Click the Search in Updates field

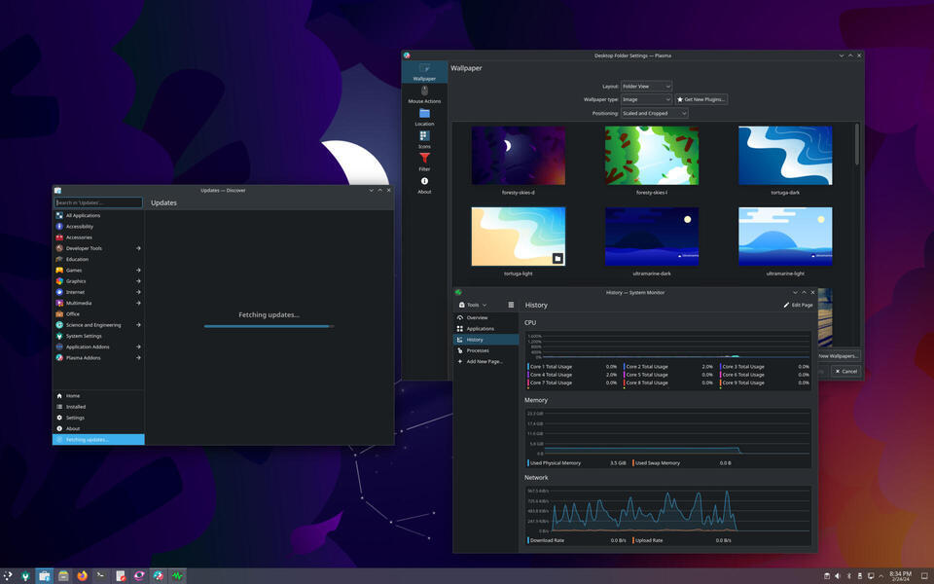[x=98, y=202]
